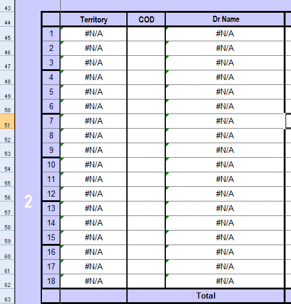Select empty COD cell in entry 12
The height and width of the screenshot is (304, 291).
(x=146, y=194)
